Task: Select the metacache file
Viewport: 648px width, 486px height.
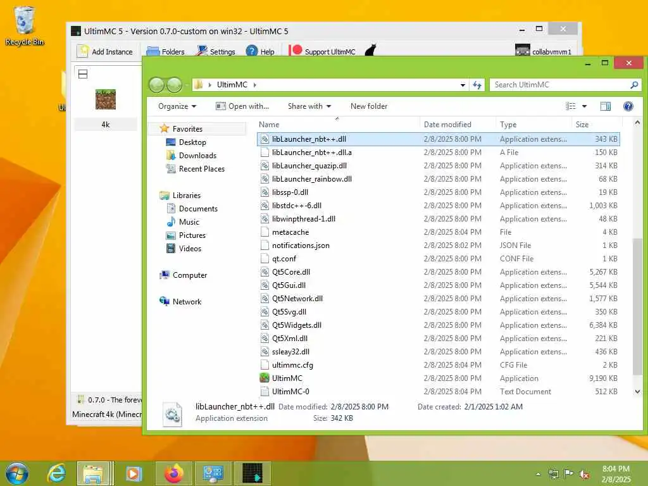Action: click(438, 232)
